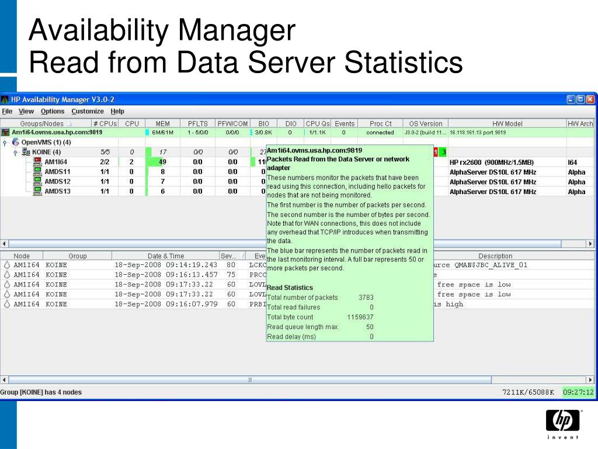Click AM1I64 memory usage bar showing 49
The width and height of the screenshot is (598, 449).
(x=162, y=162)
